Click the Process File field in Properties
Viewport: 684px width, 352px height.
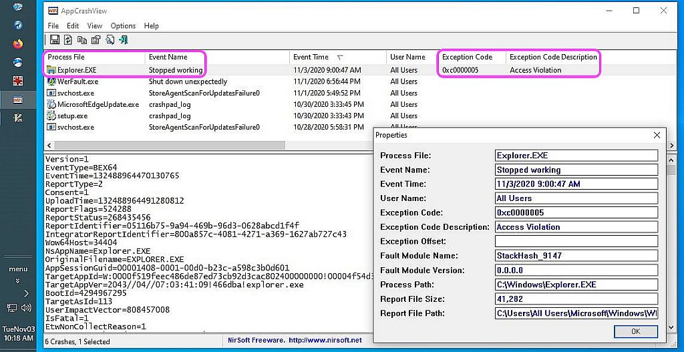coord(576,155)
